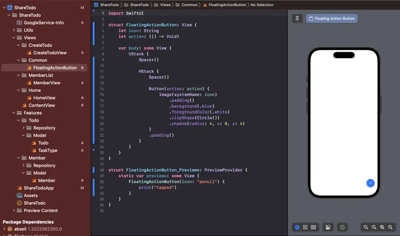Click the Swift icon beside TaskType

[x=34, y=151]
